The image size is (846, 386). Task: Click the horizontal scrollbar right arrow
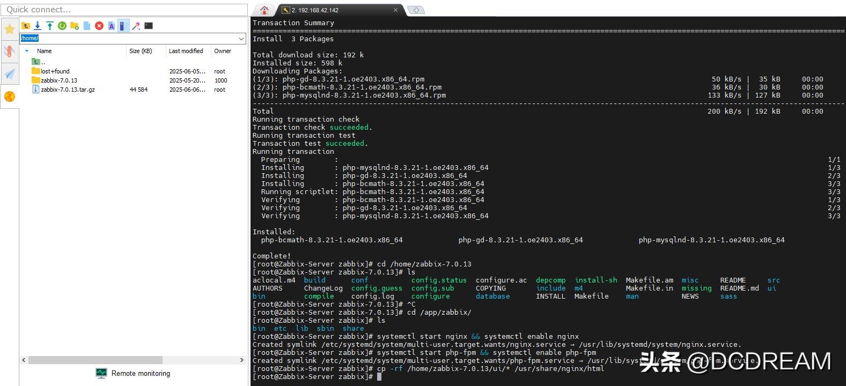[241, 360]
